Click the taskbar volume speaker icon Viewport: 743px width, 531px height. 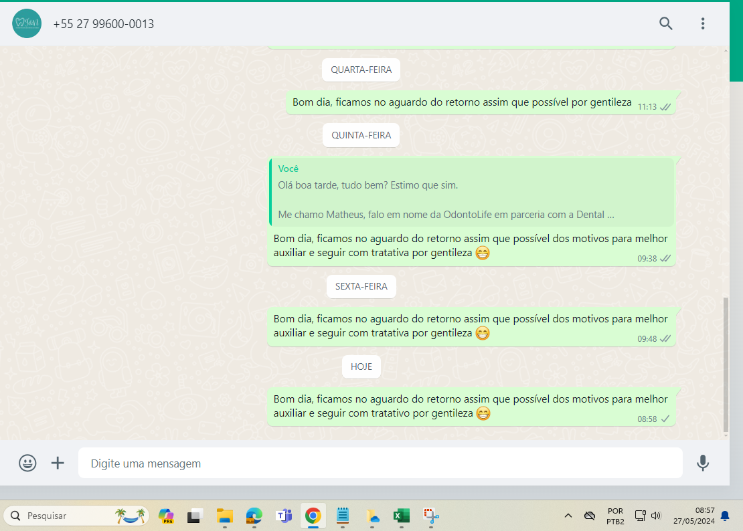pyautogui.click(x=656, y=516)
